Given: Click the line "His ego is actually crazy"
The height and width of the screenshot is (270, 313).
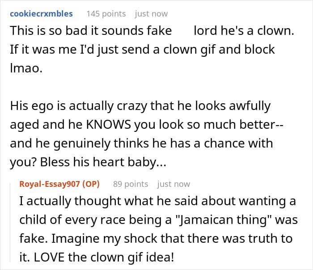Looking at the screenshot, I should click(x=140, y=106).
